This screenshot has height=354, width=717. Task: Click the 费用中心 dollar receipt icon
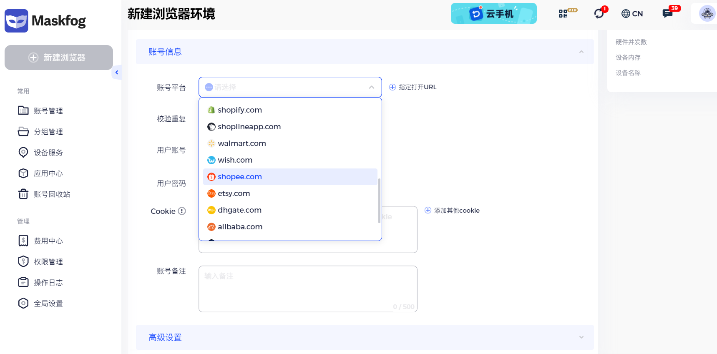pos(23,241)
